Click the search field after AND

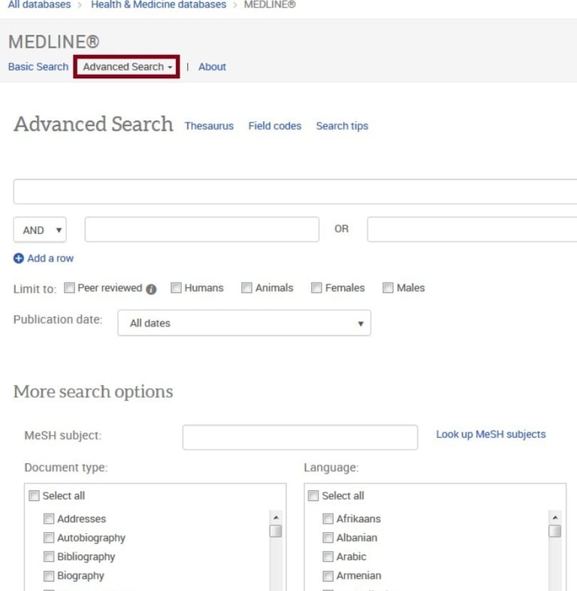(202, 229)
